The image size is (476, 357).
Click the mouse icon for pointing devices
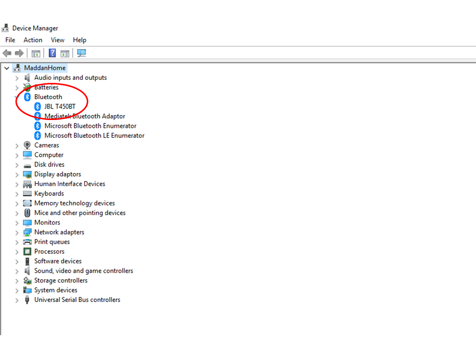[x=27, y=213]
